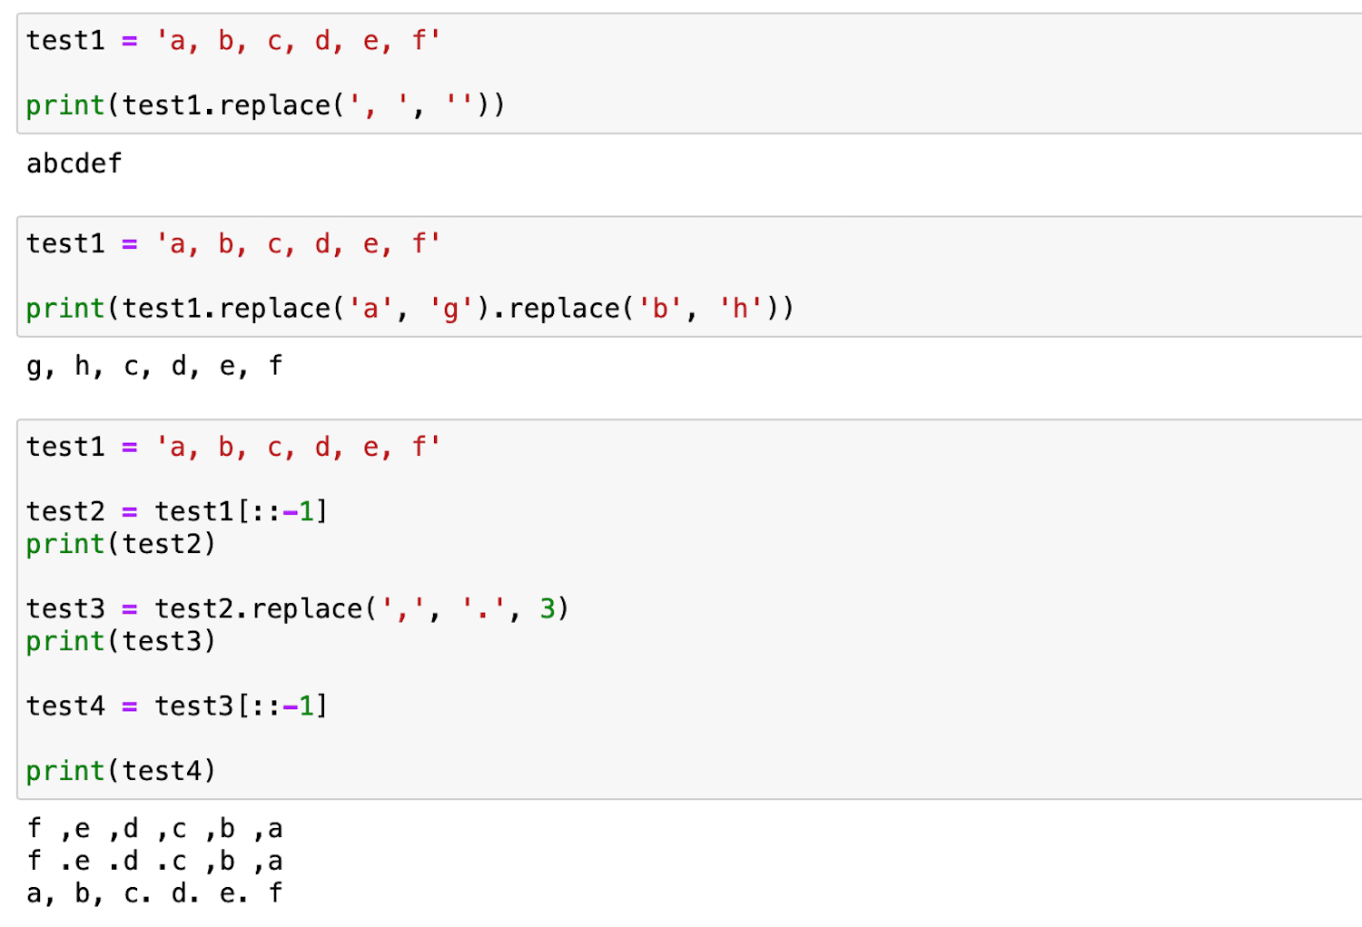The width and height of the screenshot is (1362, 927).
Task: Click the 'f ,e ,d ,c ,b ,a' output line
Action: pyautogui.click(x=154, y=829)
